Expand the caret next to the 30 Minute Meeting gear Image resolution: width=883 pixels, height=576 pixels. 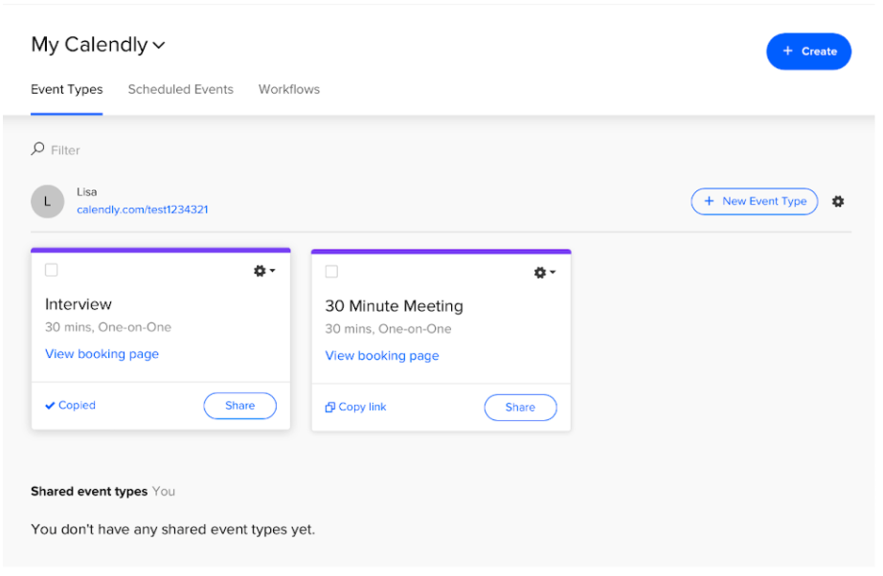pyautogui.click(x=553, y=273)
